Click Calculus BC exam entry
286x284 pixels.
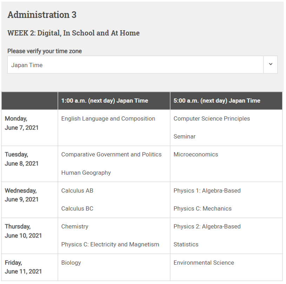[77, 208]
